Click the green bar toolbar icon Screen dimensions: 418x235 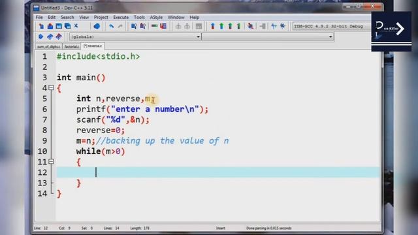[x=154, y=26]
